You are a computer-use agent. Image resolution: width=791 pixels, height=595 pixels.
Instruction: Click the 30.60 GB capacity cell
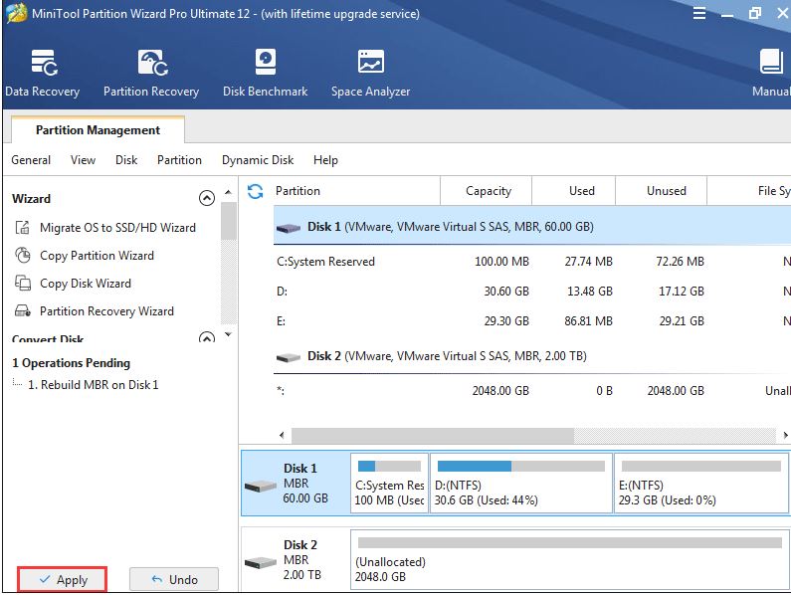point(506,292)
